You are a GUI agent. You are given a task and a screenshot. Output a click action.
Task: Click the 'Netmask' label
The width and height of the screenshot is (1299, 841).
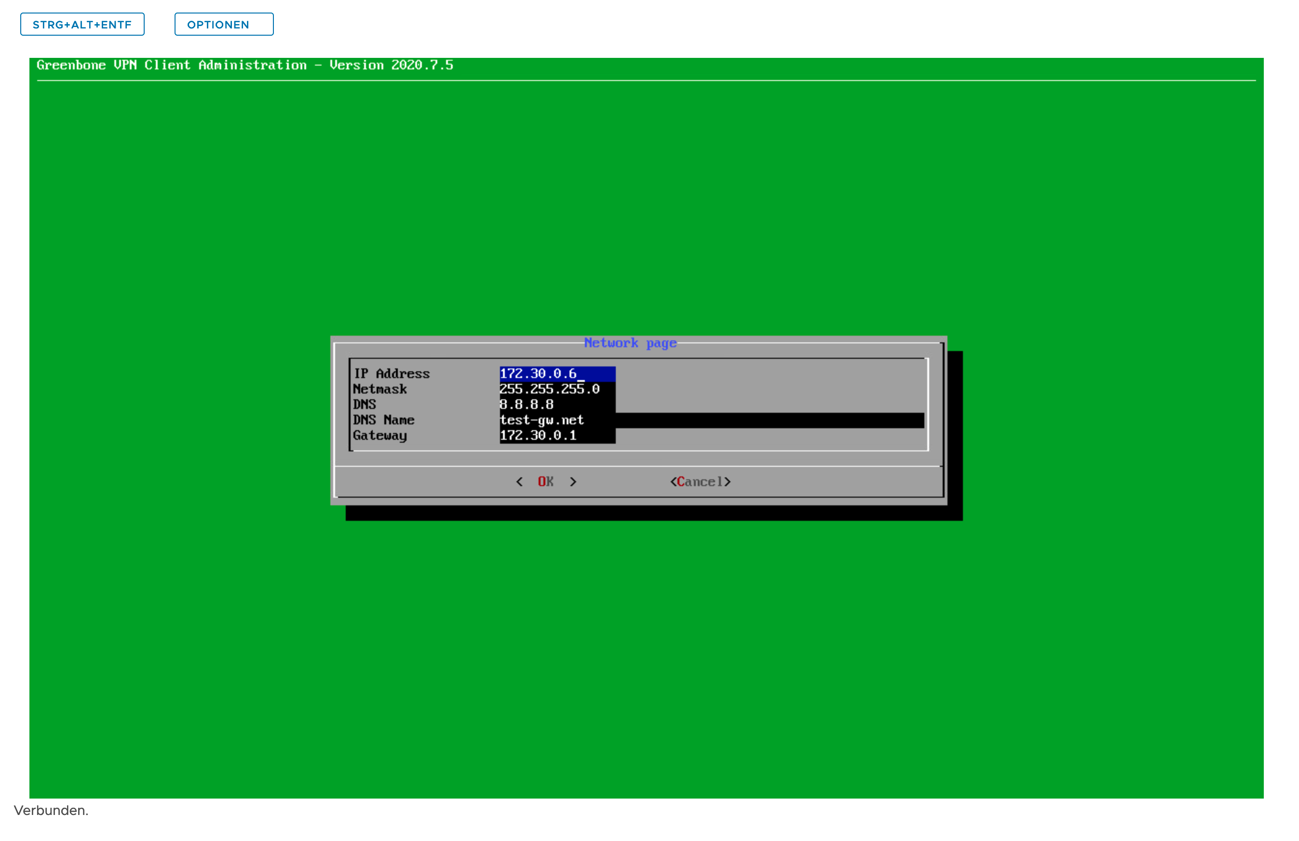click(x=380, y=390)
